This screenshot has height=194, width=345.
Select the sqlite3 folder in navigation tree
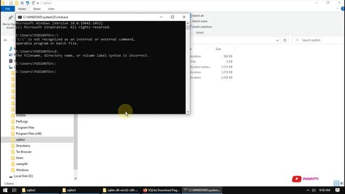tap(20, 140)
